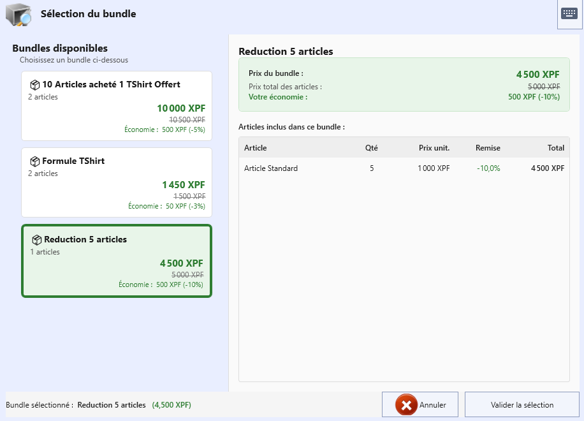Choose the Formule TShirt bundle card
Viewport: 584px width, 421px height.
(x=117, y=182)
